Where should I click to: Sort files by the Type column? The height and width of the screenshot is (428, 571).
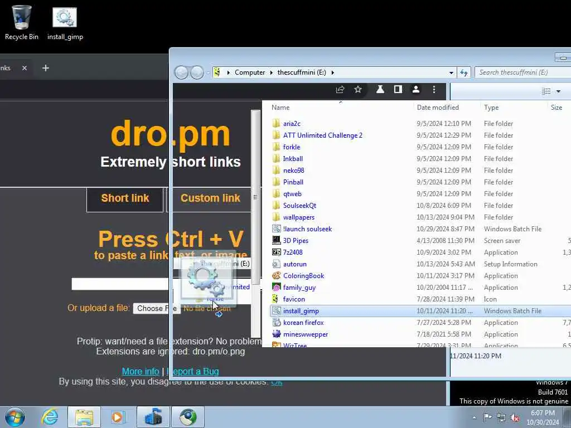coord(491,108)
